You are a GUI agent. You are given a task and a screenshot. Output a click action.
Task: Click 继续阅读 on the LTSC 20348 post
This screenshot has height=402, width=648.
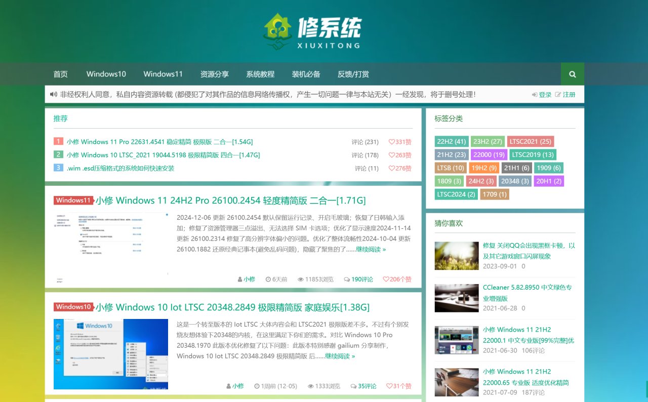coord(340,356)
